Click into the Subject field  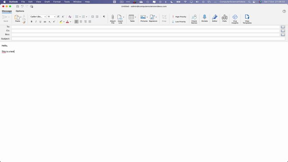(x=148, y=39)
